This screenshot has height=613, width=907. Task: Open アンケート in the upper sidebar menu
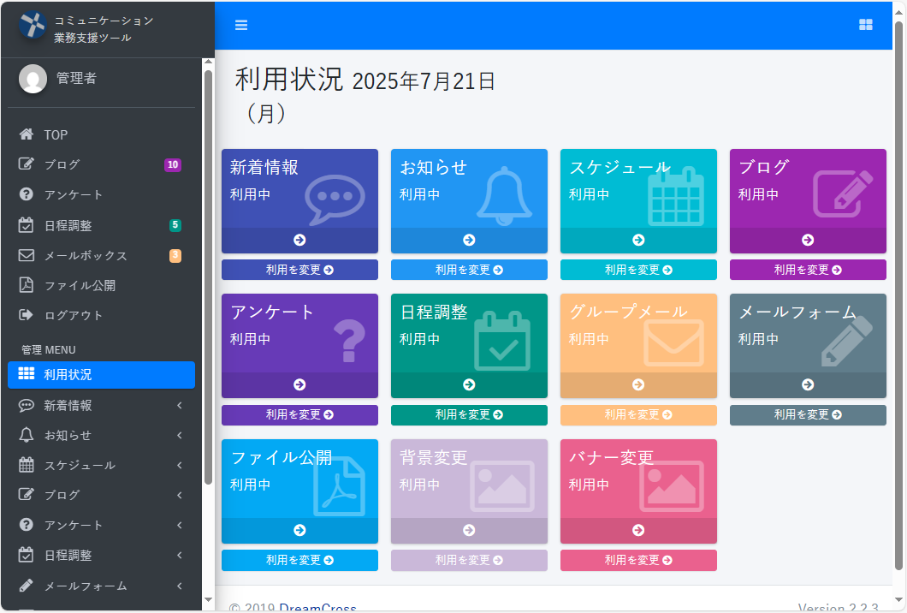click(x=101, y=194)
